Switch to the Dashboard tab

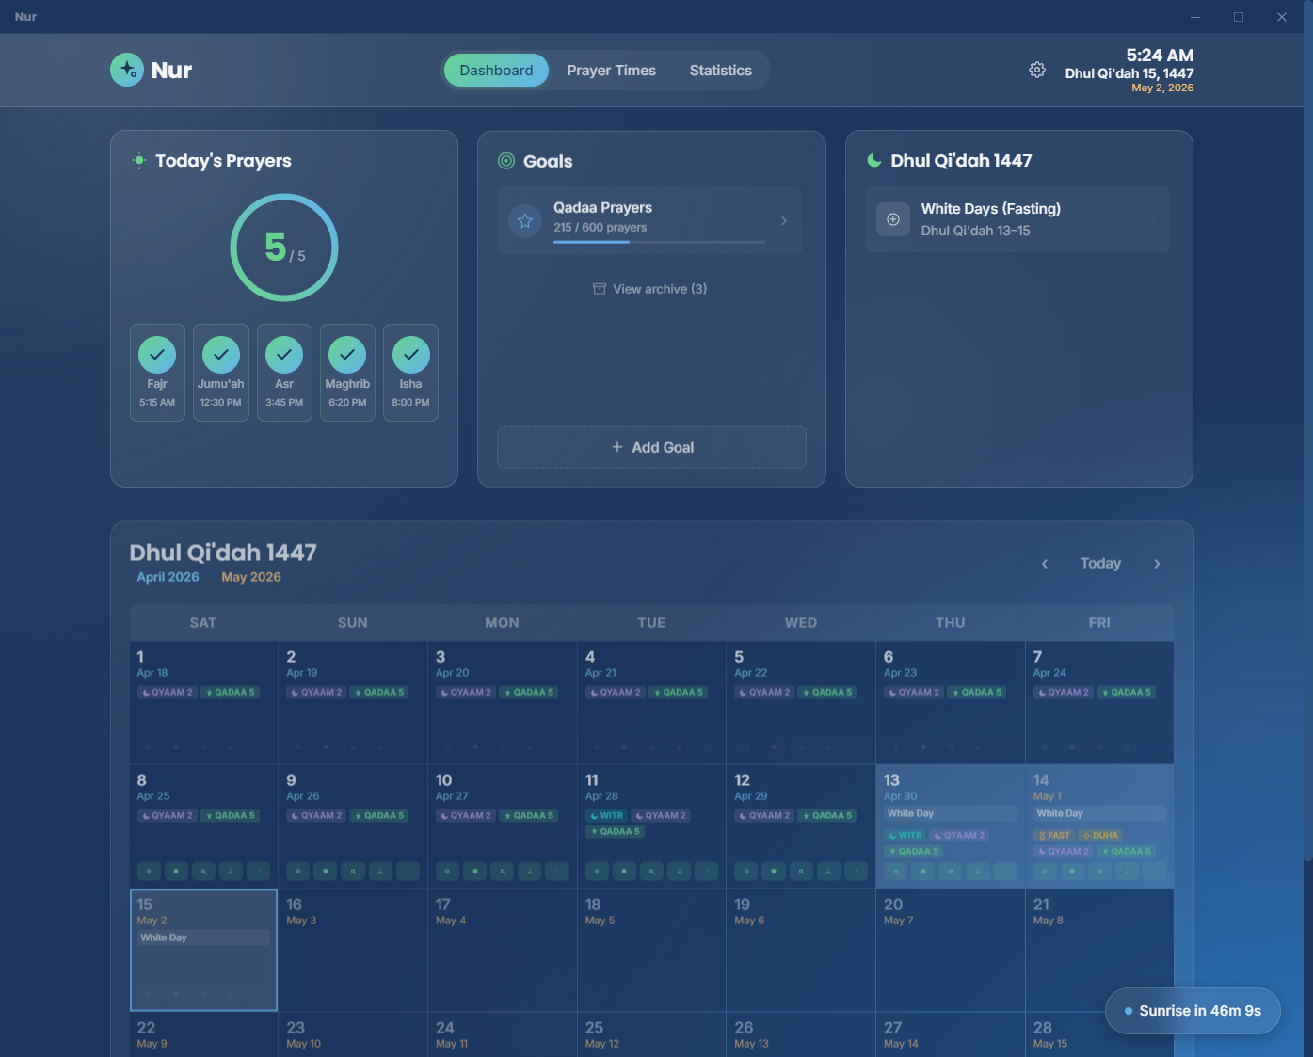tap(496, 71)
